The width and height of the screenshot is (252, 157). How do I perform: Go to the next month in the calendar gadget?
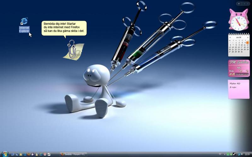point(248,37)
